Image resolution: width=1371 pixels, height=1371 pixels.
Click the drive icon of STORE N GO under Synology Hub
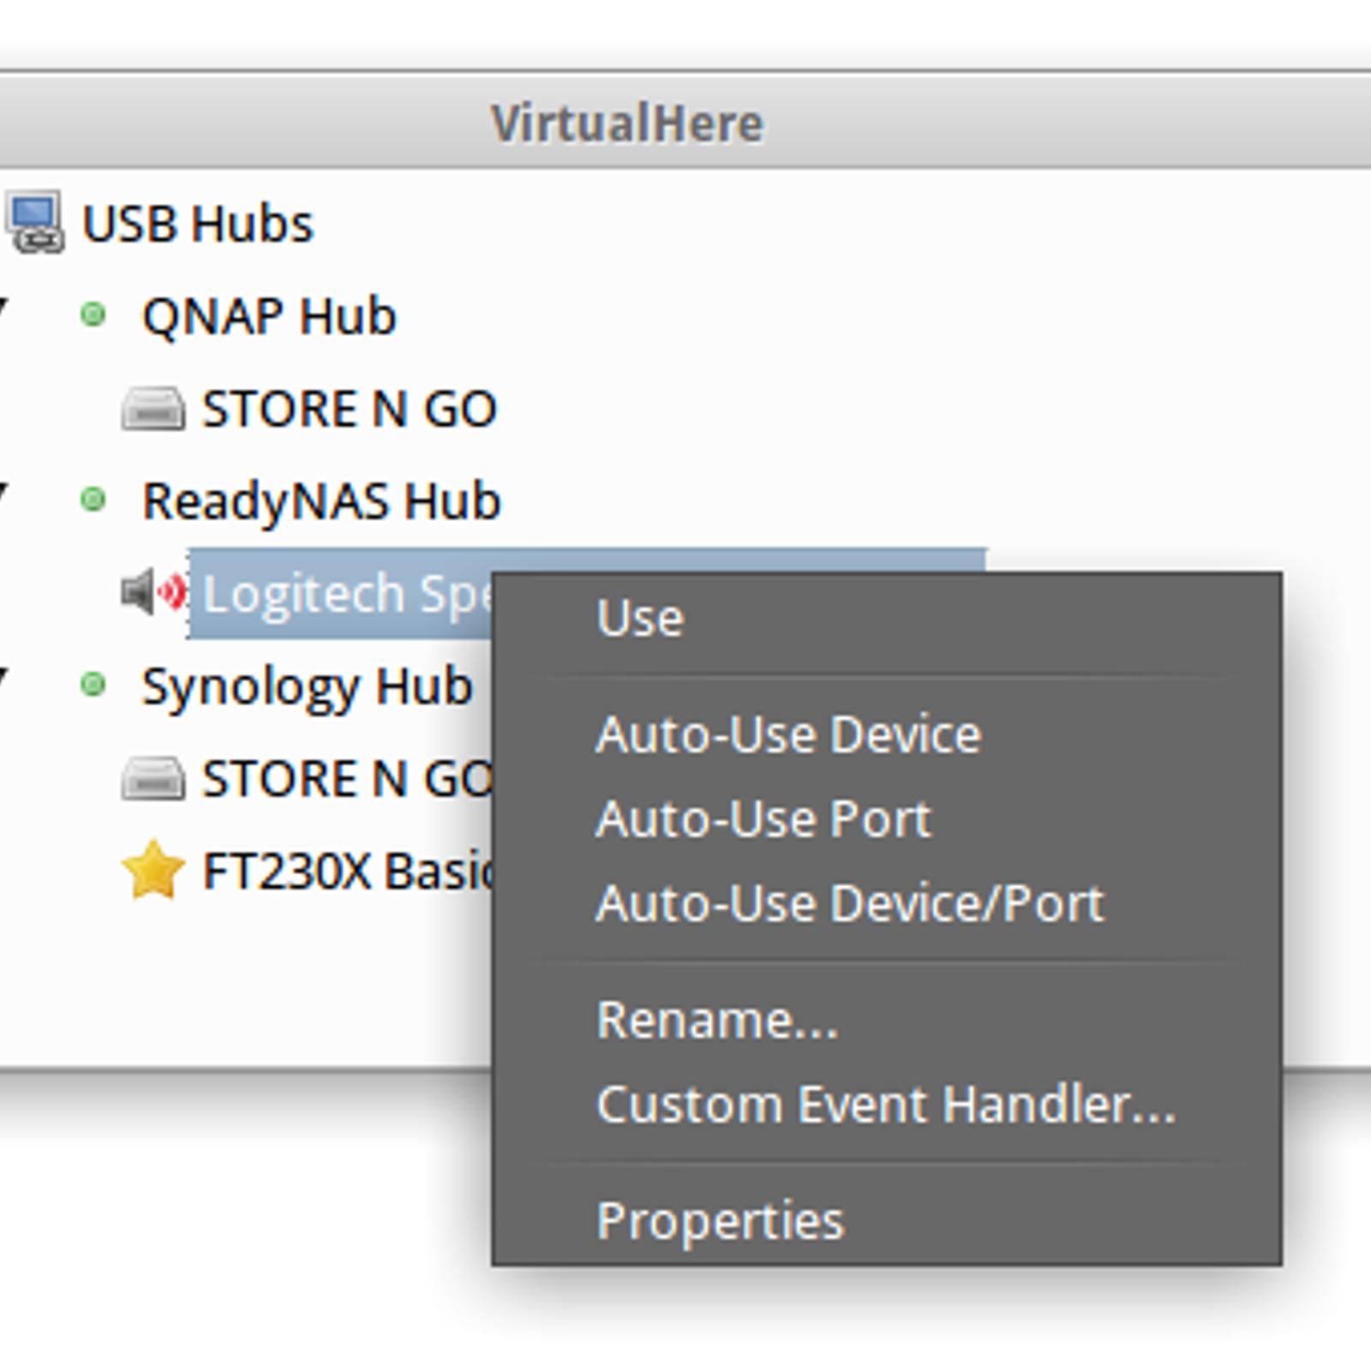(153, 778)
